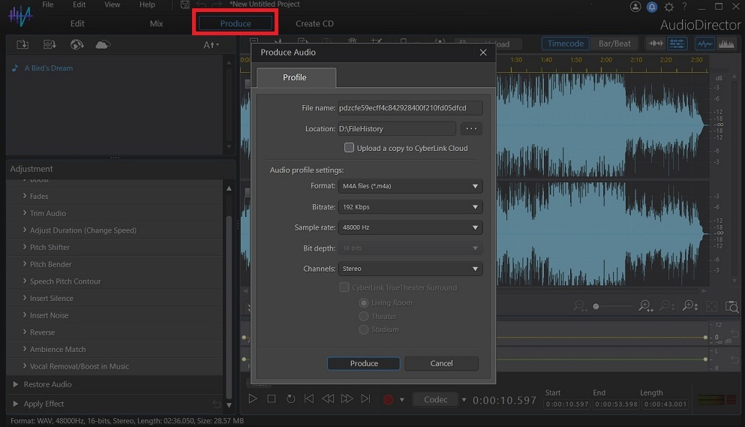Browse output location with the ... button
Screen dimensions: 745x427
click(x=471, y=129)
